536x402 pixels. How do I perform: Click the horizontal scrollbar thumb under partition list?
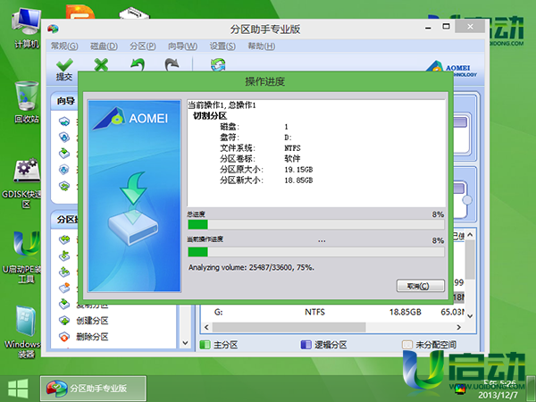[289, 327]
